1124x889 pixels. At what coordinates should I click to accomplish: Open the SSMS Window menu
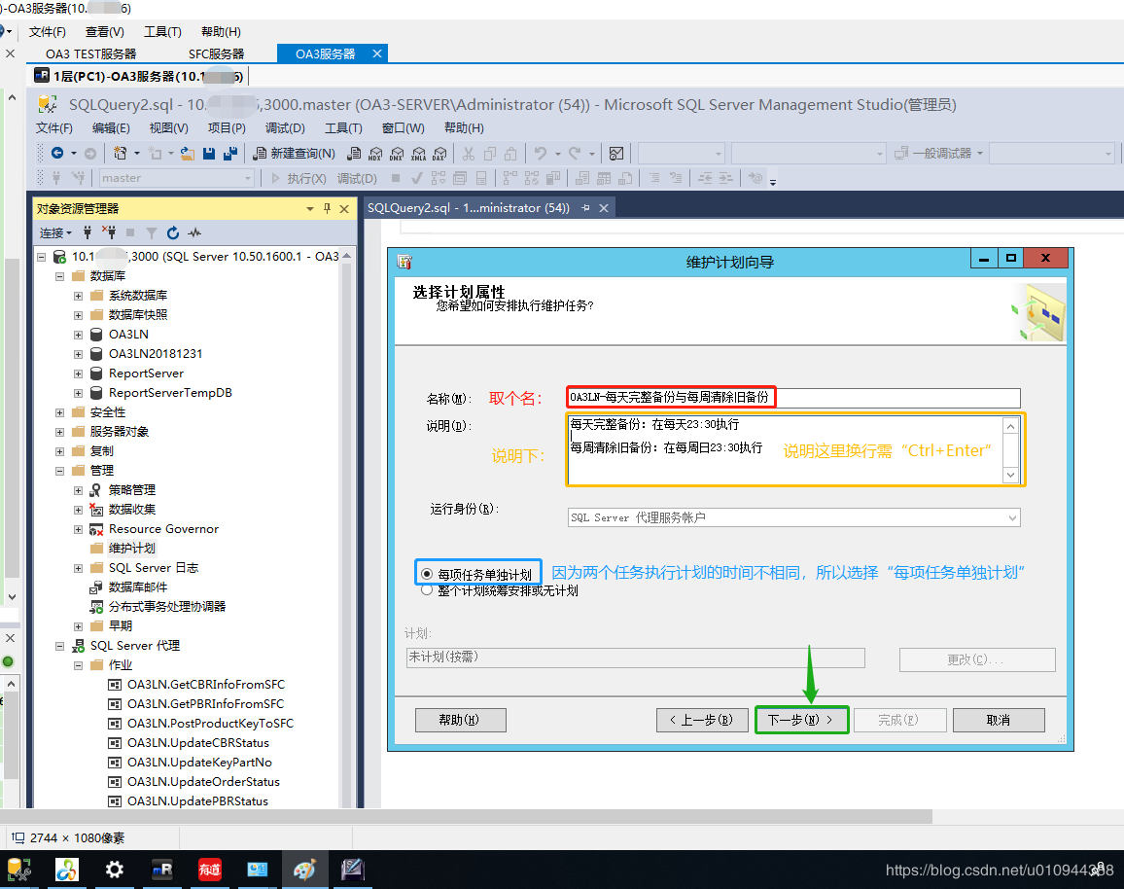coord(403,127)
